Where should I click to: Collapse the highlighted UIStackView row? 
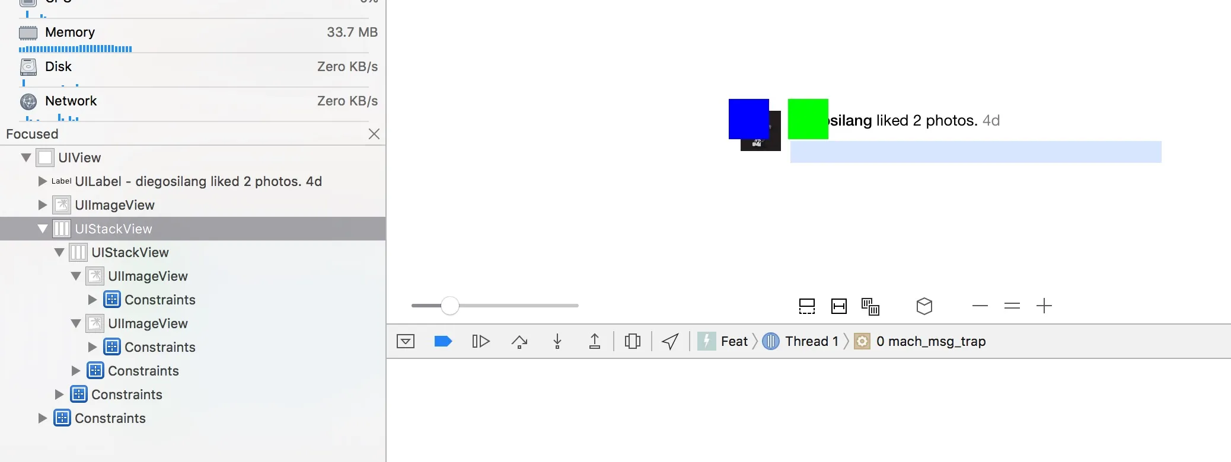point(43,229)
